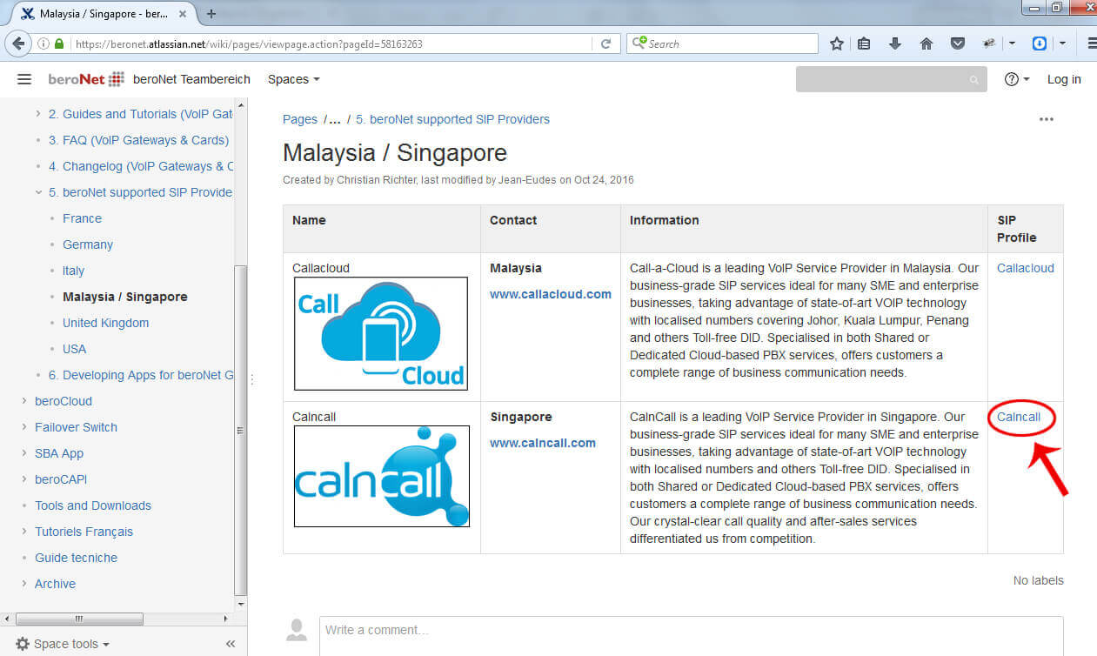This screenshot has height=656, width=1097.
Task: Collapse the '5. beroNet supported SIP Providers' node
Action: 38,192
